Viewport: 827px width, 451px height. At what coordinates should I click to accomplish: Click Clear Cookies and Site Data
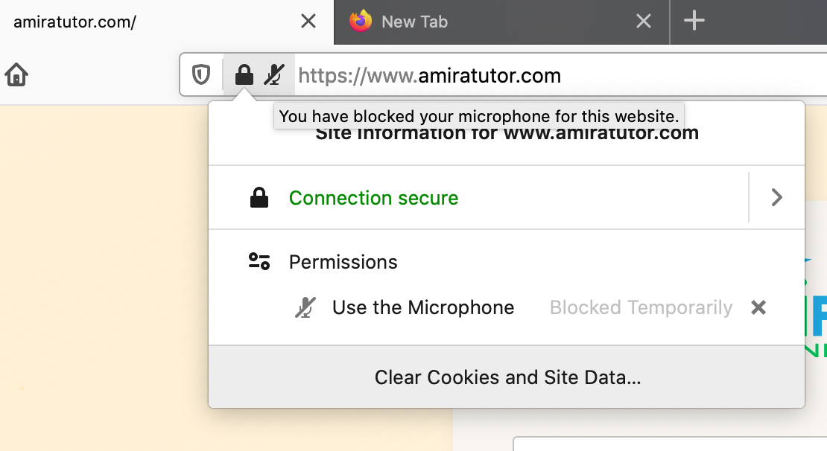(x=507, y=377)
